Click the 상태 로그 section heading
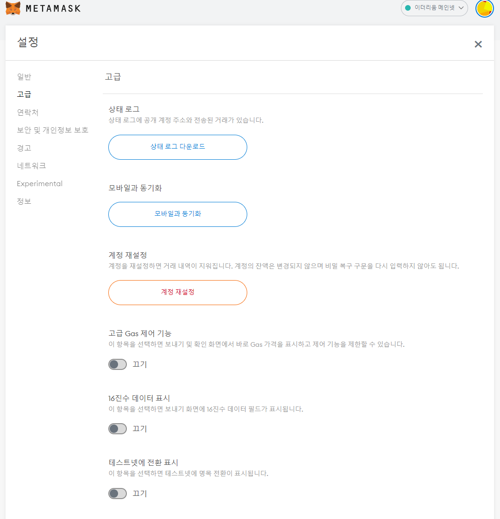Image resolution: width=500 pixels, height=519 pixels. tap(124, 109)
